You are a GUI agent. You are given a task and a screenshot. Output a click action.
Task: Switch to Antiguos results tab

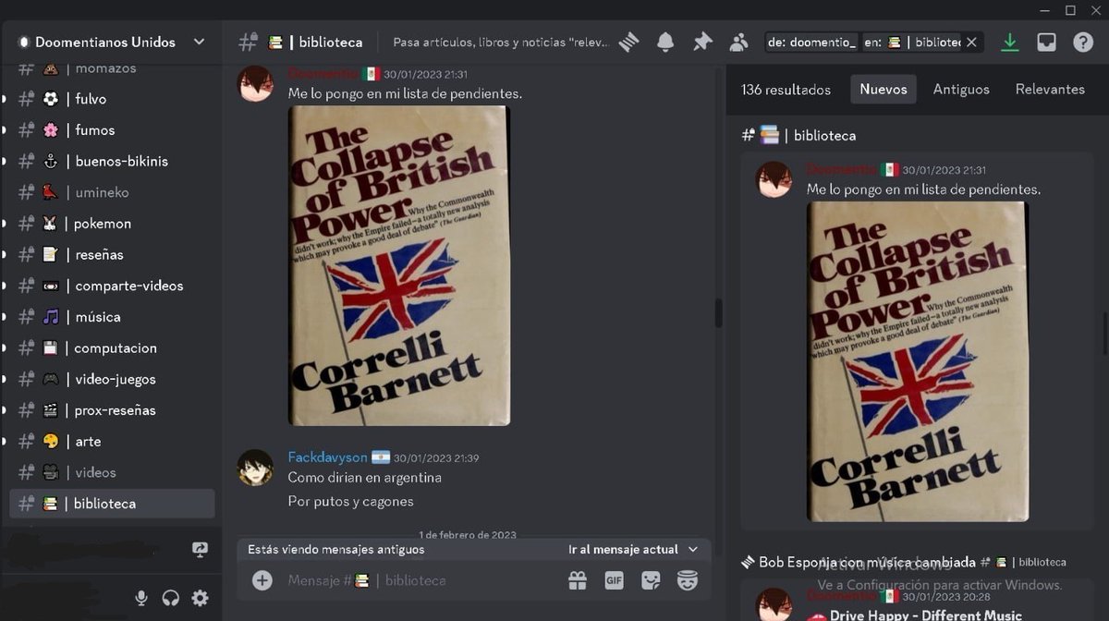pos(961,90)
